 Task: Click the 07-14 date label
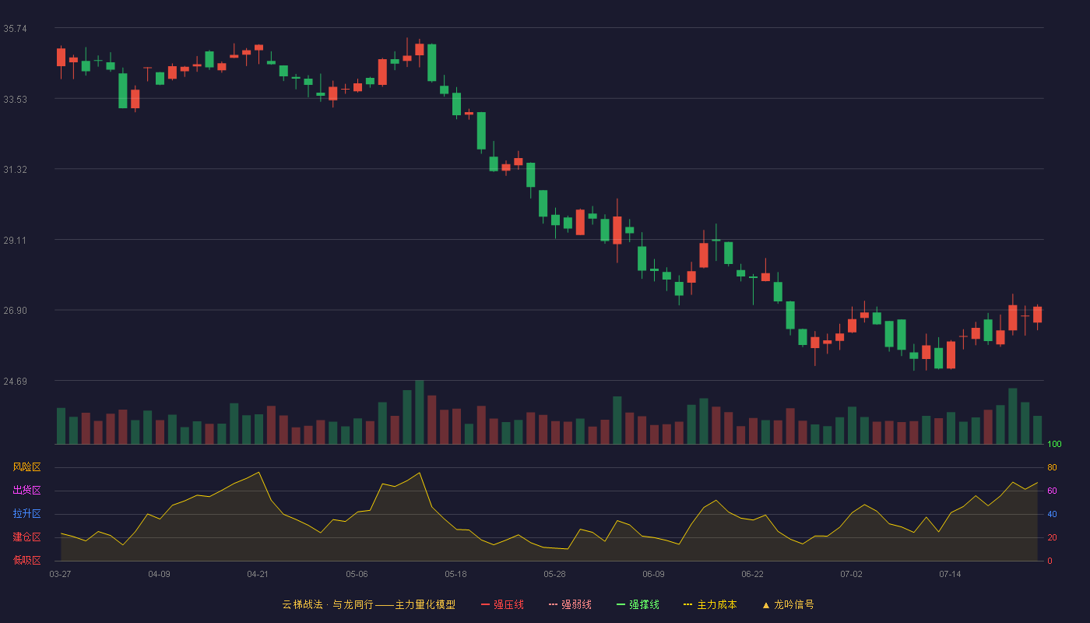950,574
